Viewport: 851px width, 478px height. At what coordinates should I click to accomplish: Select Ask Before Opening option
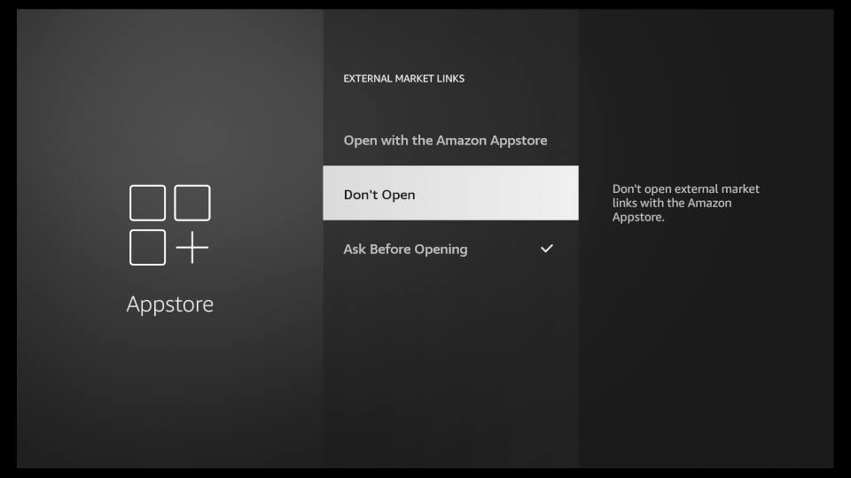click(450, 249)
